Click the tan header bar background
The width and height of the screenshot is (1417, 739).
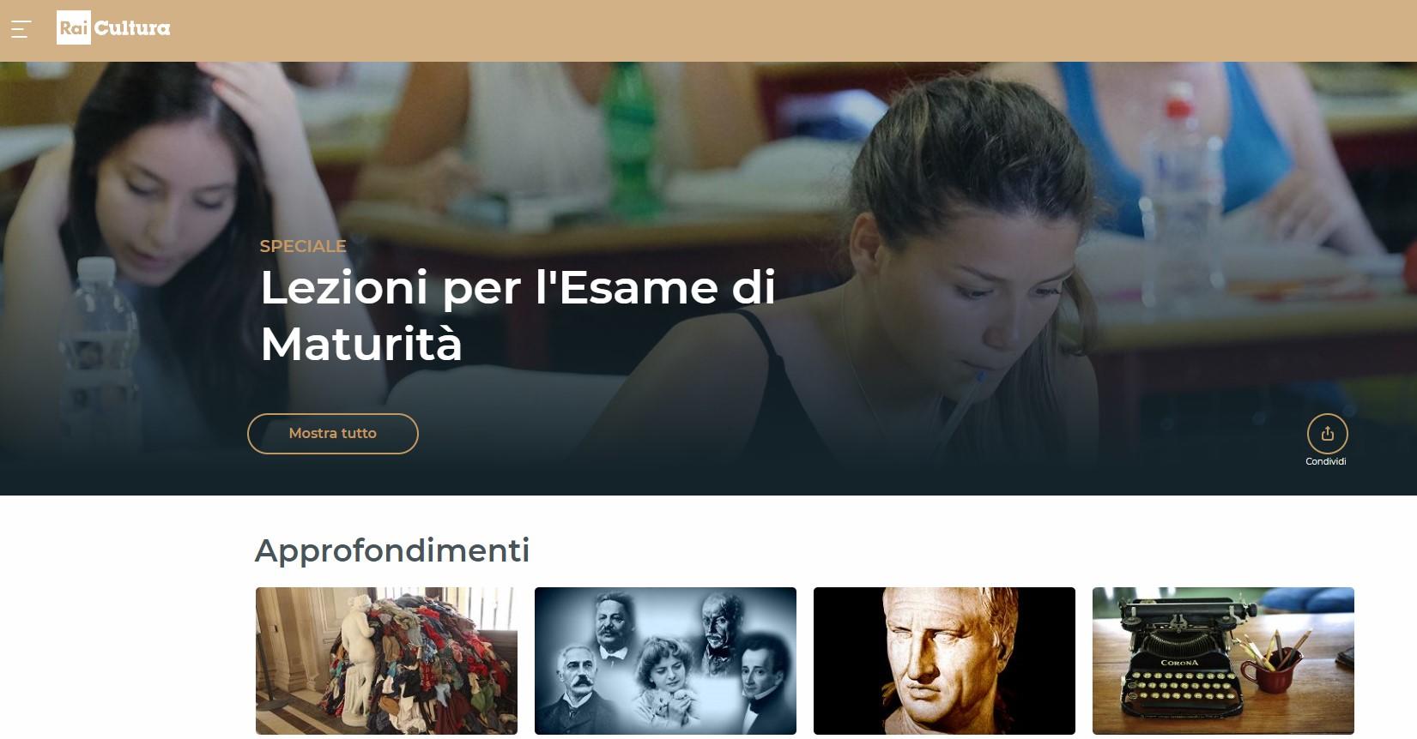point(772,30)
